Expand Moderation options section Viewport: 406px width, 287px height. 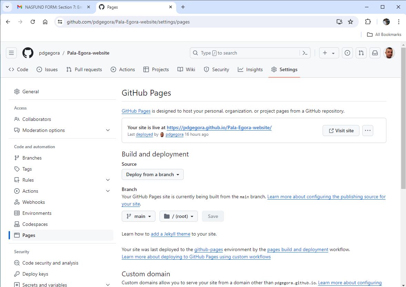(62, 130)
